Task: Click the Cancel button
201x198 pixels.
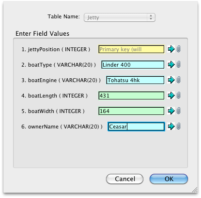Action: [x=124, y=179]
